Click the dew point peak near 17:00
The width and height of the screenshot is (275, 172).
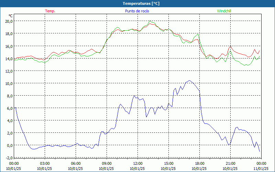click(189, 80)
